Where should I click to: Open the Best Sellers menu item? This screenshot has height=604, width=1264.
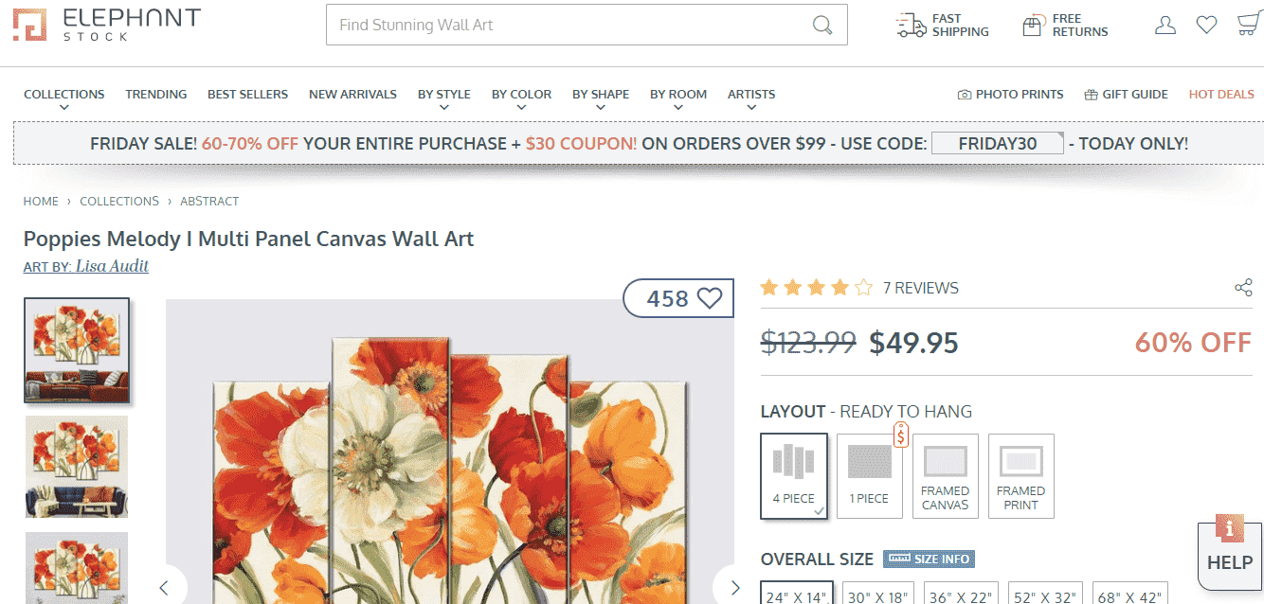click(x=247, y=95)
